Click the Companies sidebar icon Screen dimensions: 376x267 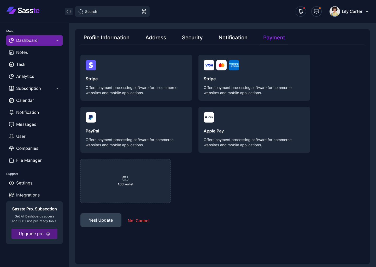pos(11,148)
